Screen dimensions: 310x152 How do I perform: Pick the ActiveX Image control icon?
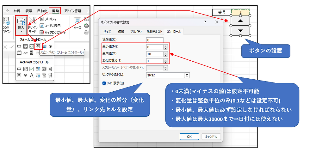pyautogui.click(x=38, y=75)
